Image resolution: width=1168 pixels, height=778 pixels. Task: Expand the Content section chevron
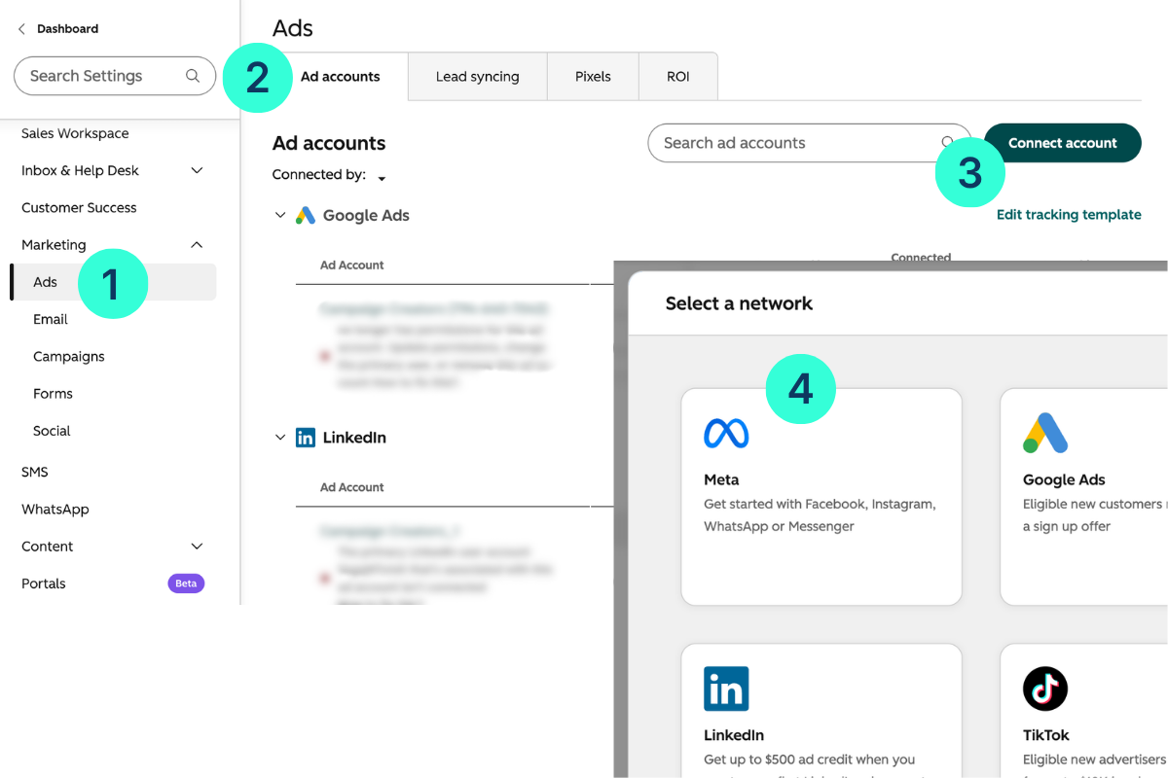click(197, 547)
